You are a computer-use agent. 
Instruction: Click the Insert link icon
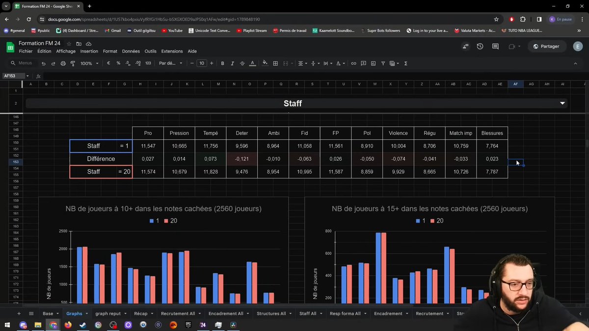pos(353,63)
